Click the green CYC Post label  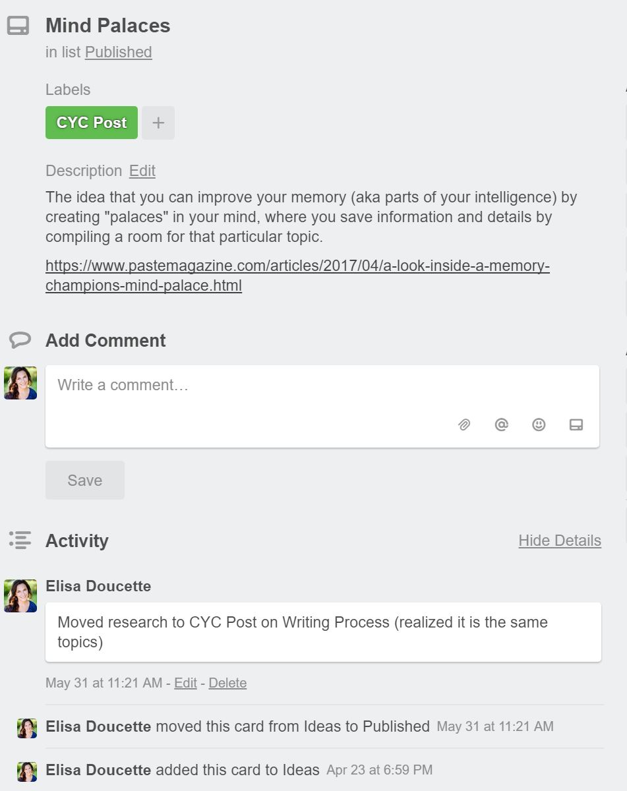[91, 123]
